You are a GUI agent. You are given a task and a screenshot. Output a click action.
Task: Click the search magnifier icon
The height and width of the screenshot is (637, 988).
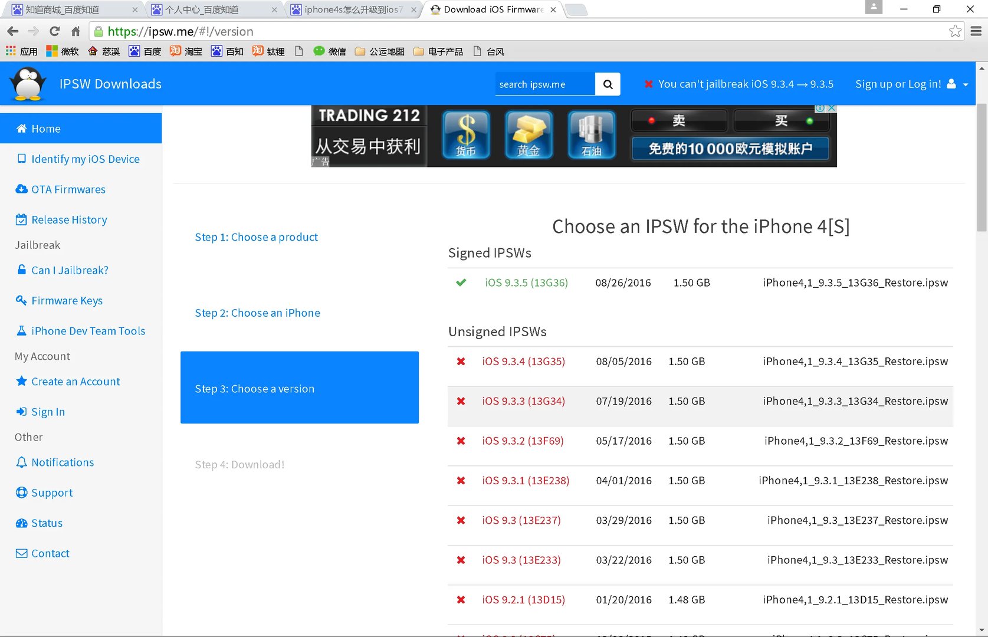click(x=607, y=84)
